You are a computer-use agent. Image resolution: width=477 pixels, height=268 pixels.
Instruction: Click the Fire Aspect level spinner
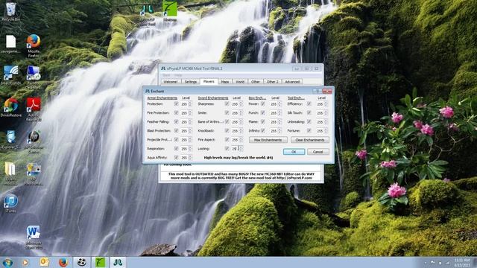pyautogui.click(x=241, y=140)
